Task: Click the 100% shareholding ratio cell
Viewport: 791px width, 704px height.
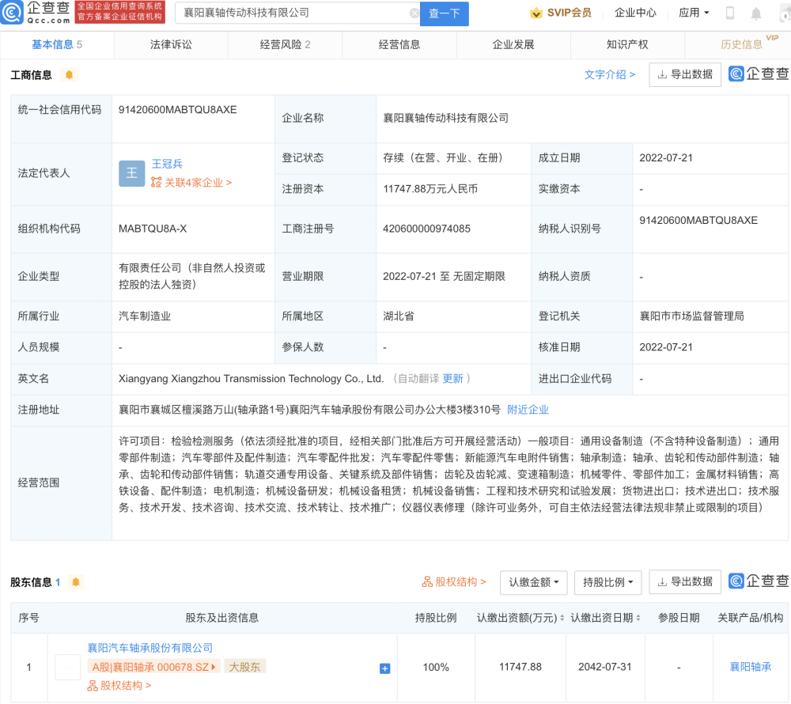Action: coord(436,668)
